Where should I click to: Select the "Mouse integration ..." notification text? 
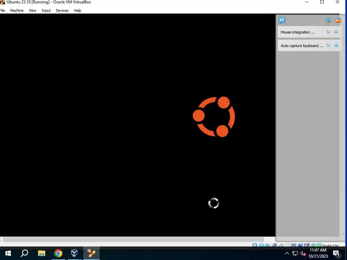[298, 32]
